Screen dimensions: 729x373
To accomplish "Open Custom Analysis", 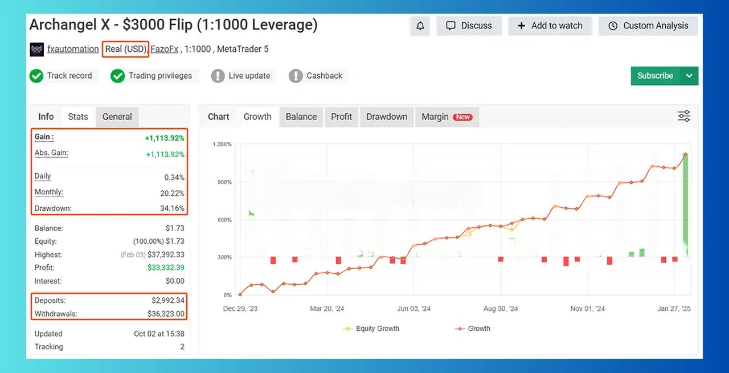I will (648, 26).
